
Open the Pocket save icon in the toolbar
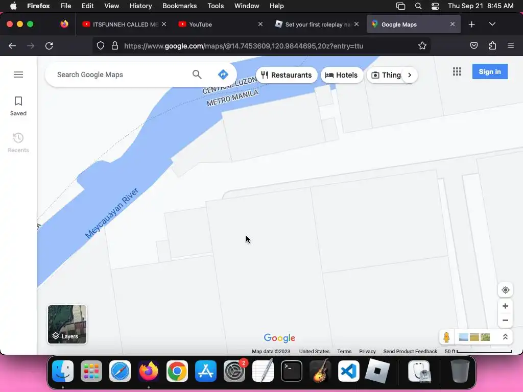(474, 45)
